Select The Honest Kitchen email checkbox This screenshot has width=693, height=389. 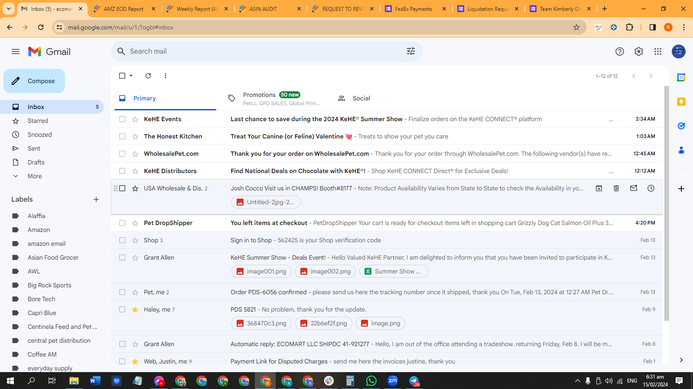point(122,136)
